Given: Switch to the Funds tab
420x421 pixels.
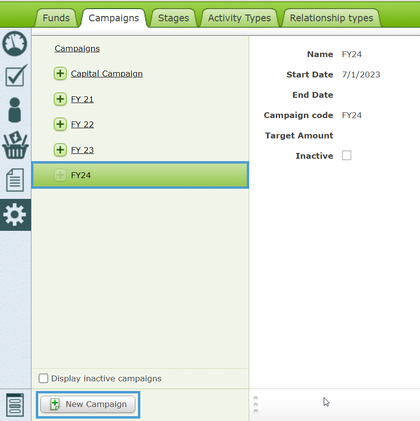Looking at the screenshot, I should coord(56,18).
